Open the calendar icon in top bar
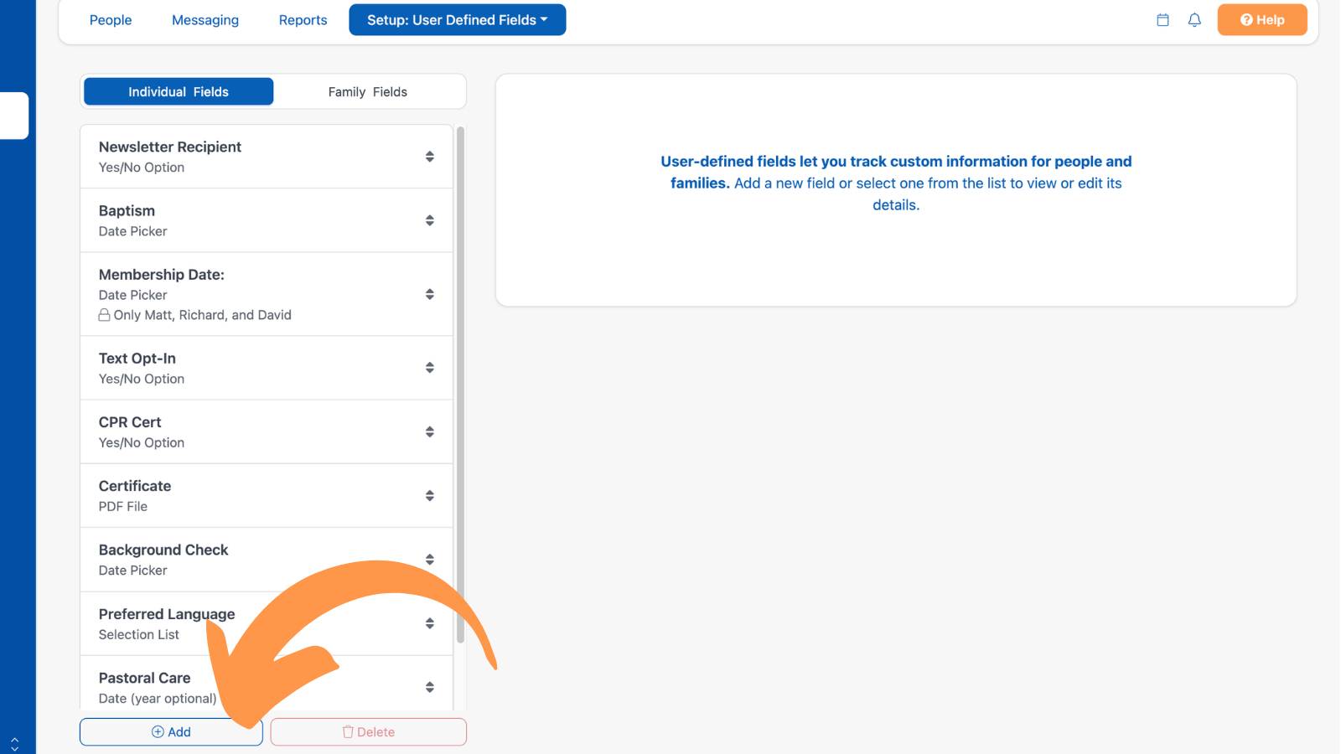The width and height of the screenshot is (1341, 754). point(1162,20)
